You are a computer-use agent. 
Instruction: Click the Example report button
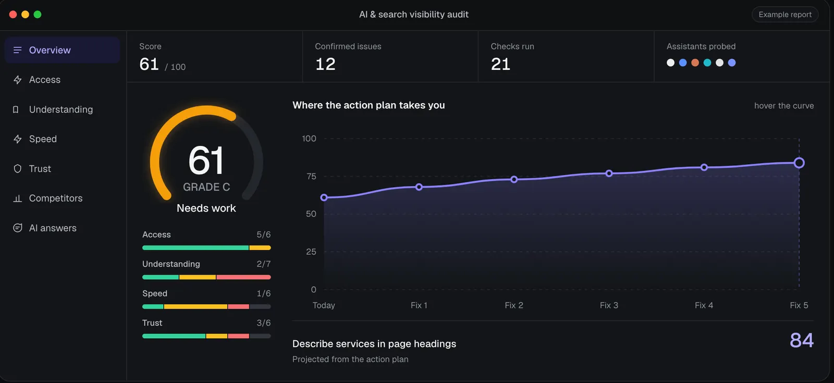(785, 15)
